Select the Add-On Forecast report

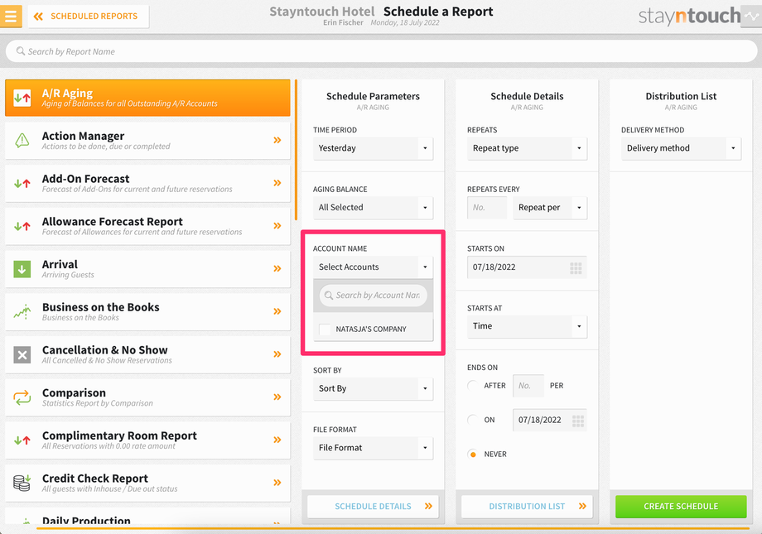147,183
